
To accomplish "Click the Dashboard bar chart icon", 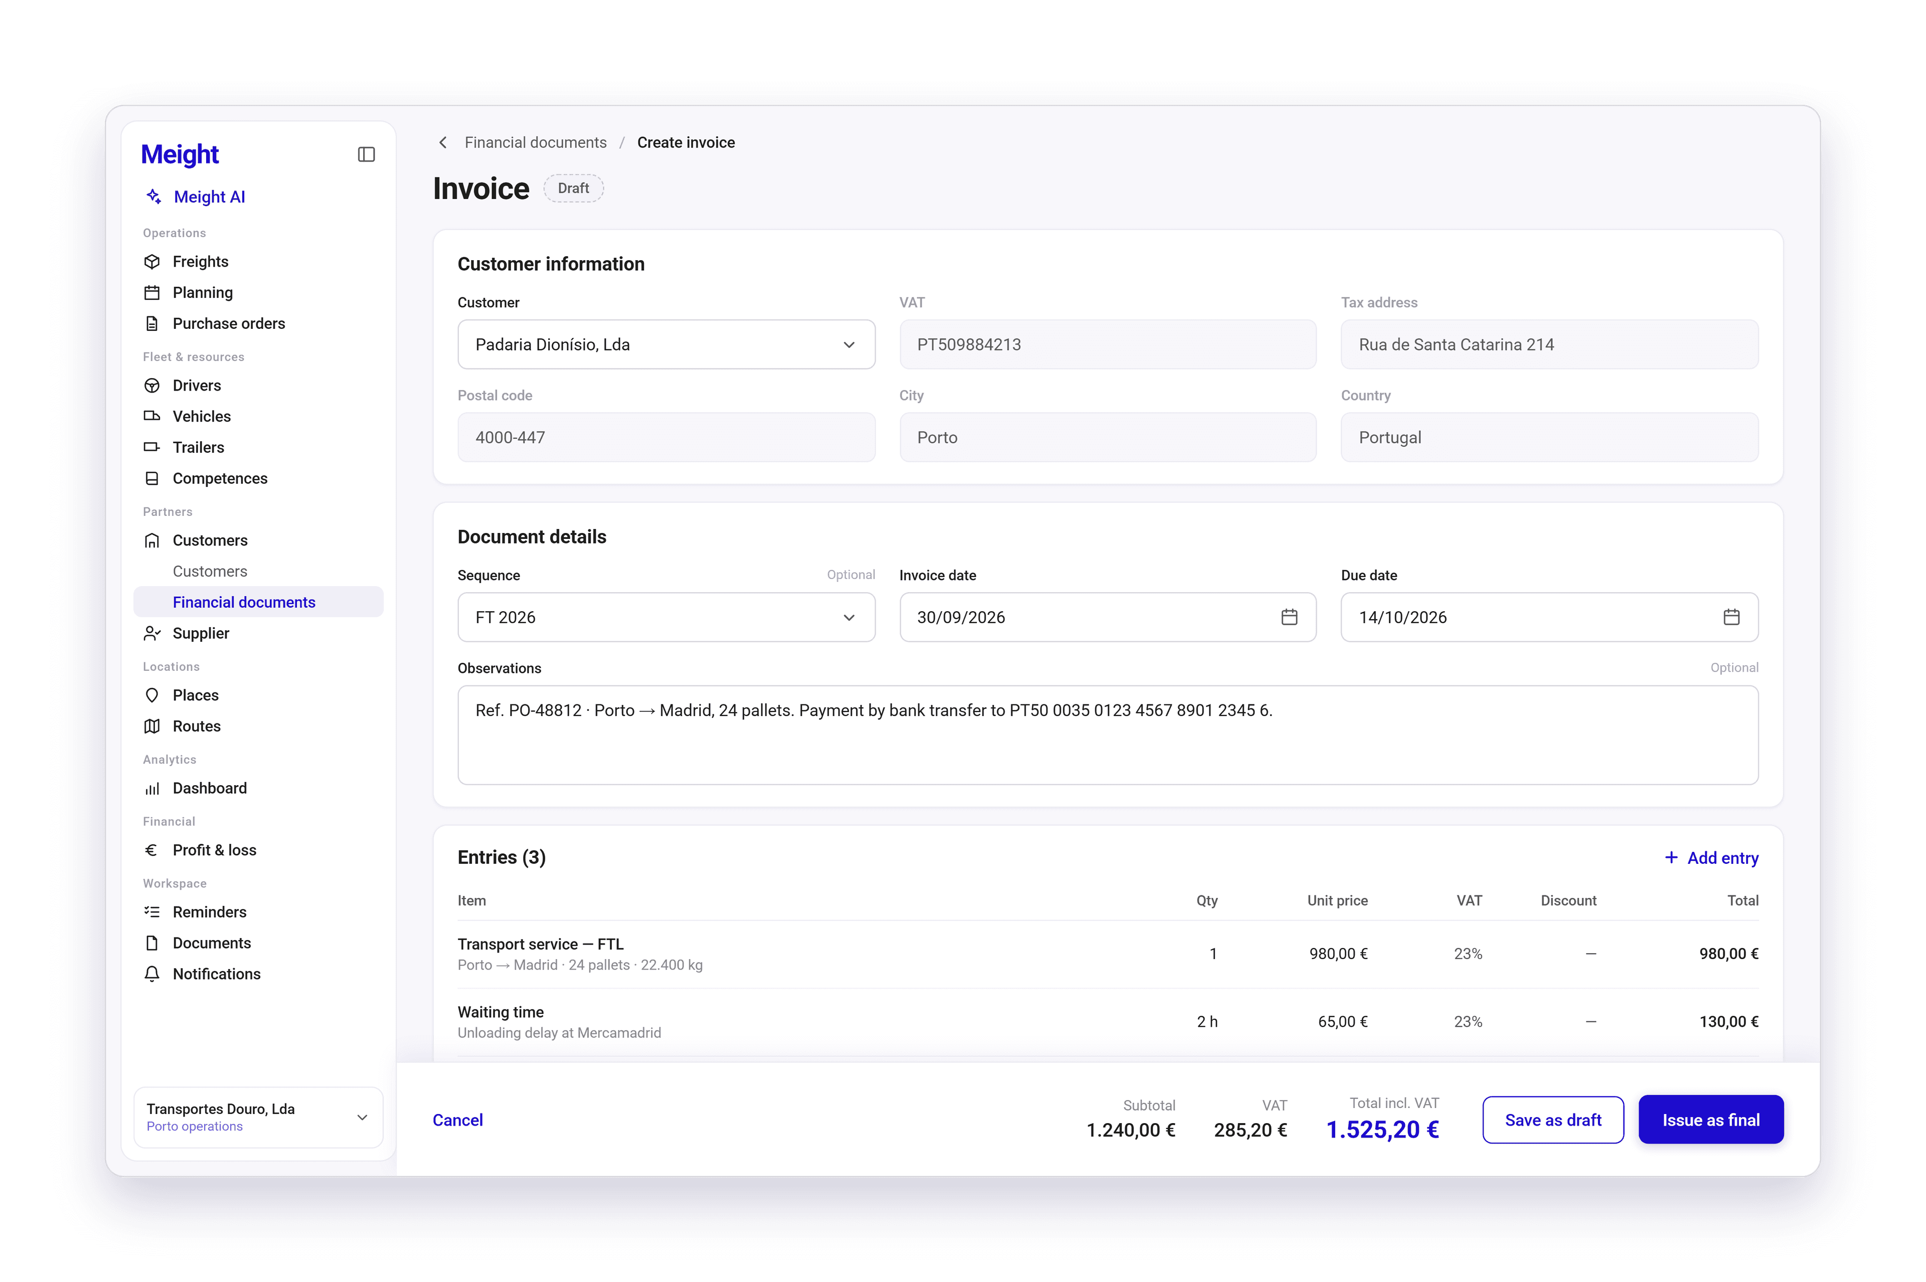I will tap(152, 788).
